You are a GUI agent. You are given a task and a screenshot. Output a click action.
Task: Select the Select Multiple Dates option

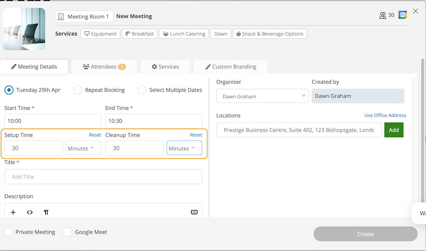point(142,90)
